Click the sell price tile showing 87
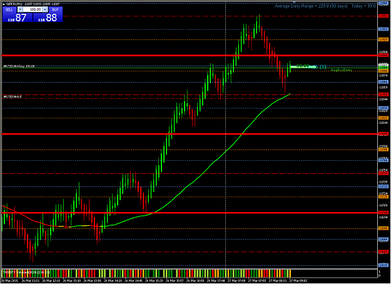The height and width of the screenshot is (284, 391). point(18,18)
